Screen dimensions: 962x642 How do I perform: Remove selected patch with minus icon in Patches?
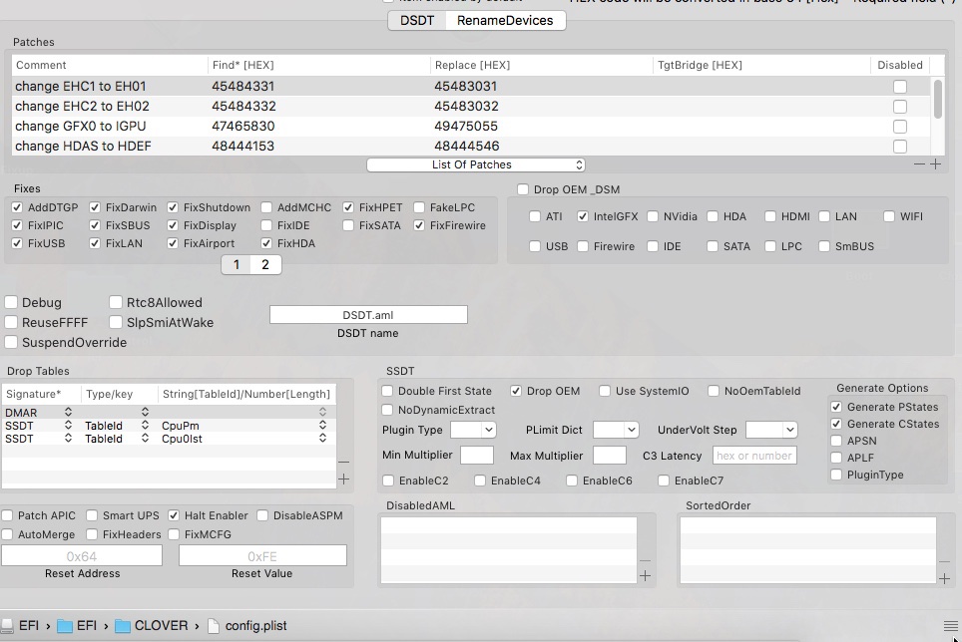point(919,164)
